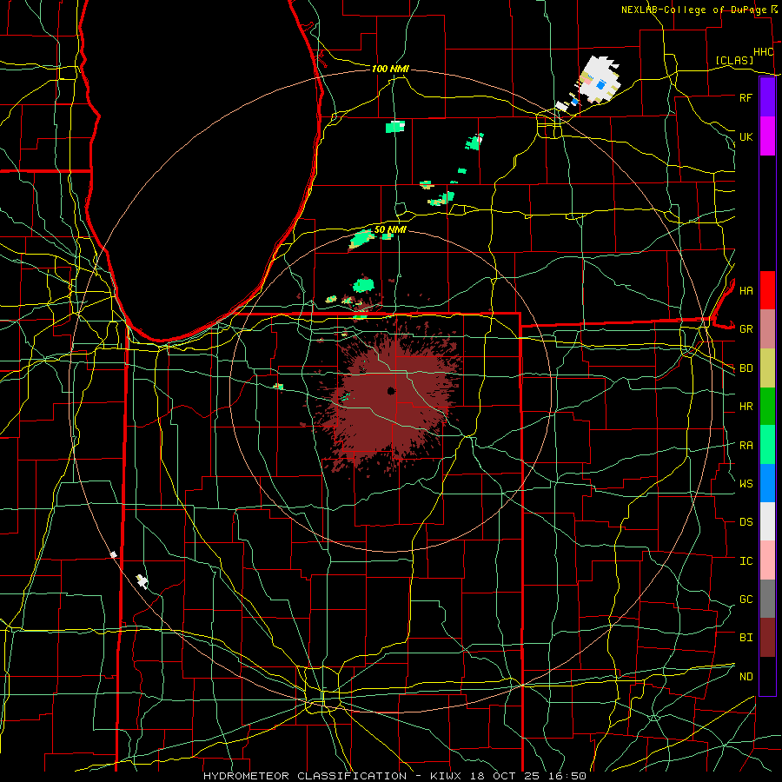Click the GR legend label
This screenshot has height=782, width=782.
pos(746,329)
